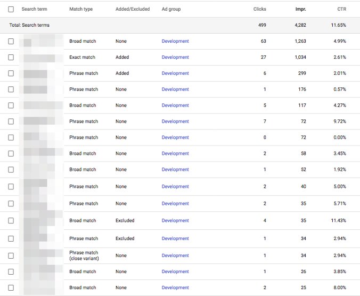Viewport: 360px width, 296px height.
Task: Sort by Added/Excluded column header
Action: (x=133, y=9)
